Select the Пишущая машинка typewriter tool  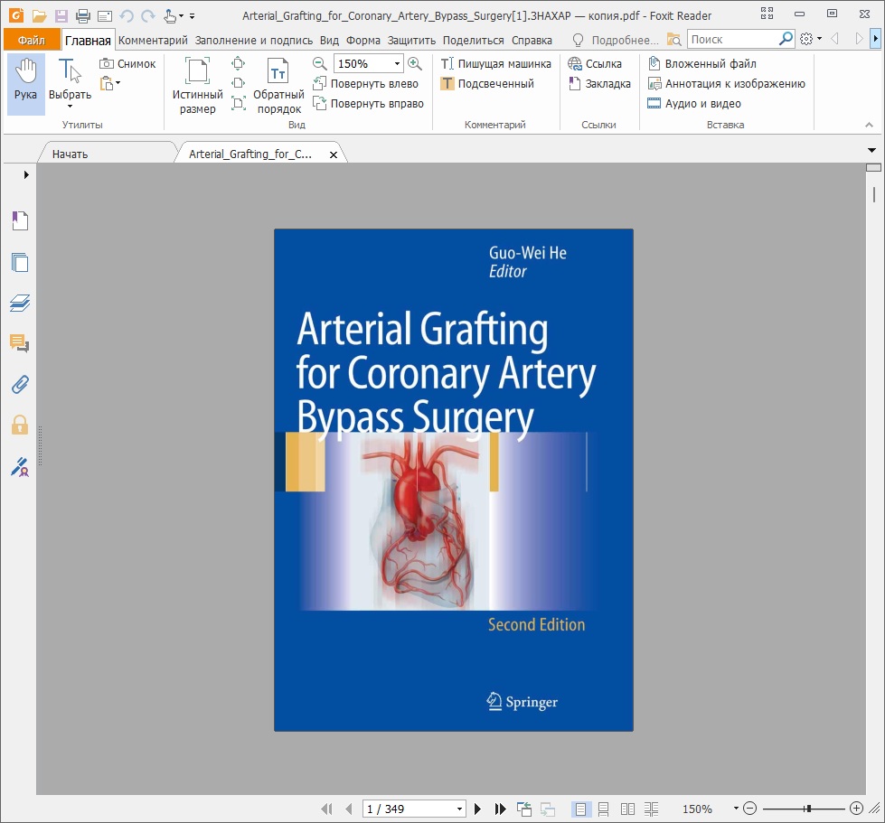(x=495, y=64)
